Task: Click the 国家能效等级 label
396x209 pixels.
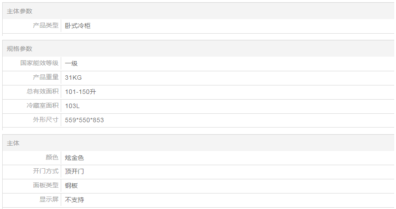Action: (39, 63)
